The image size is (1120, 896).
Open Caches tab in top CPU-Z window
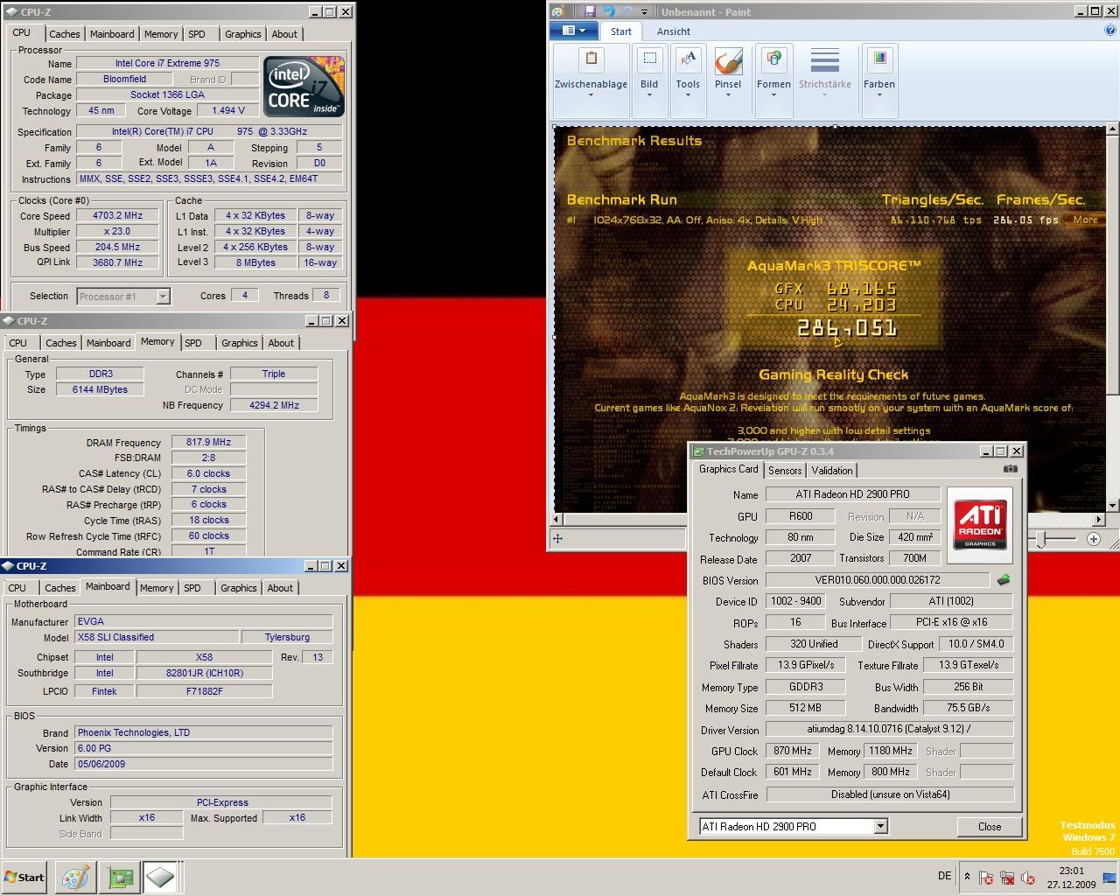[x=65, y=34]
